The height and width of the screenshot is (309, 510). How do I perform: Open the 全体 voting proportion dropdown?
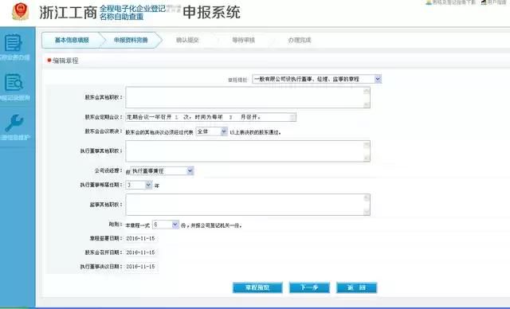click(x=211, y=131)
